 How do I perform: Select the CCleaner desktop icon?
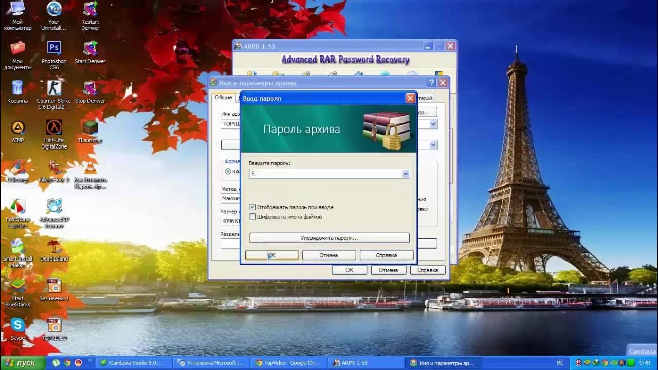pyautogui.click(x=17, y=171)
